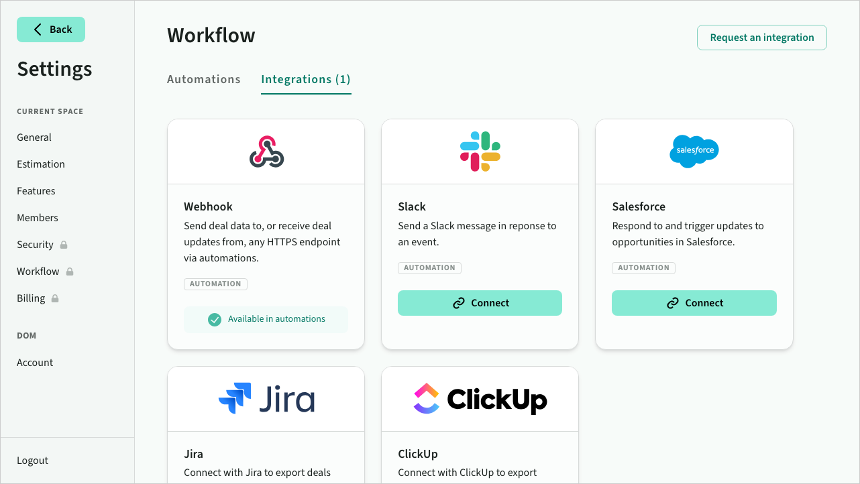Click the Salesforce card title
Image resolution: width=860 pixels, height=484 pixels.
pos(639,206)
